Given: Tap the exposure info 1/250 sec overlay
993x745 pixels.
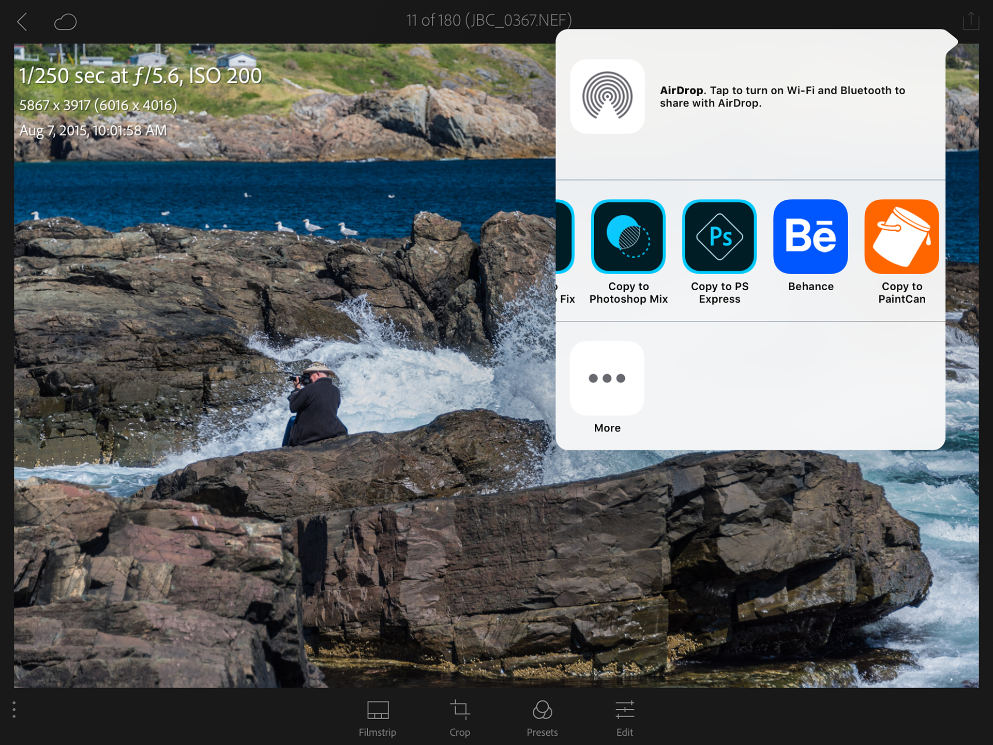Looking at the screenshot, I should 141,76.
